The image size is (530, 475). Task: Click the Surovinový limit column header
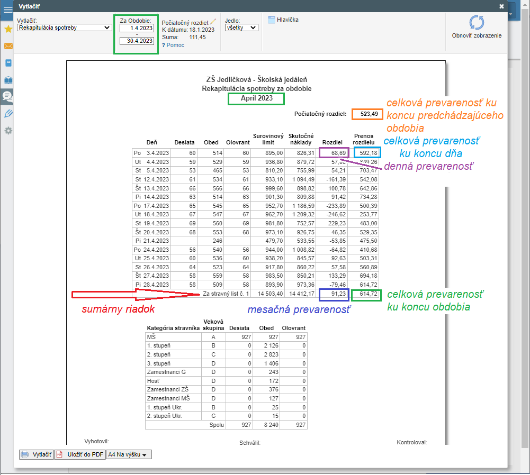(268, 139)
